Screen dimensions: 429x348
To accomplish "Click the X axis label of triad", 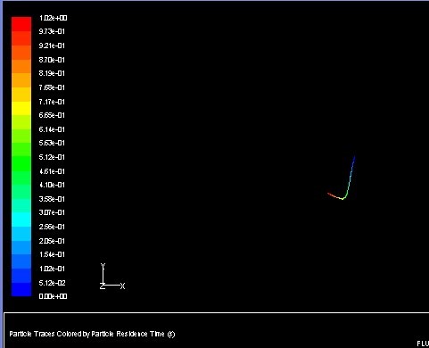I will [122, 286].
